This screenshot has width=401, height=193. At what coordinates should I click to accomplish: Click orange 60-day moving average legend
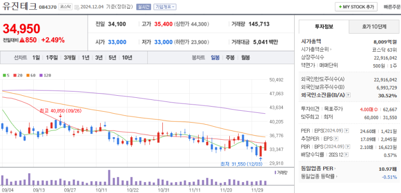tap(31, 76)
